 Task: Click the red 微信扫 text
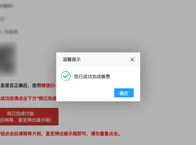(49, 85)
